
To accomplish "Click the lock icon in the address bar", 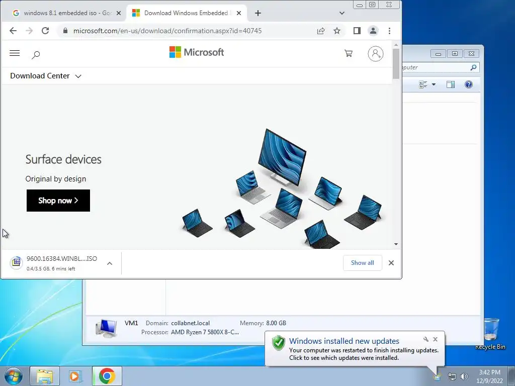I will coord(65,31).
